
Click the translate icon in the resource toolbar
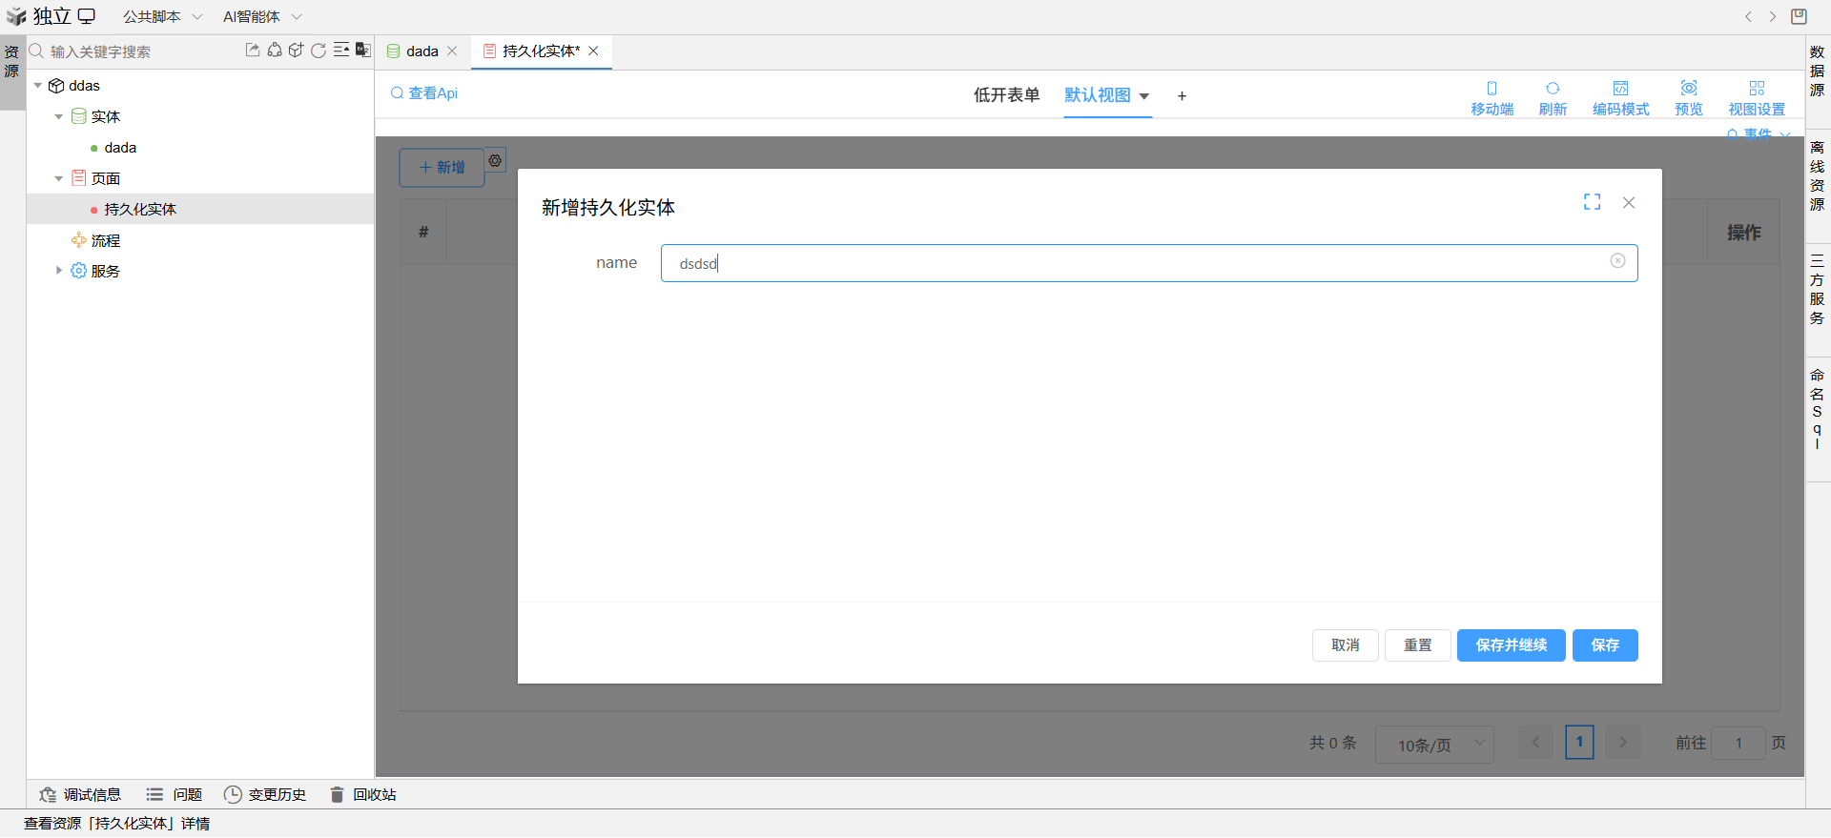[x=363, y=51]
